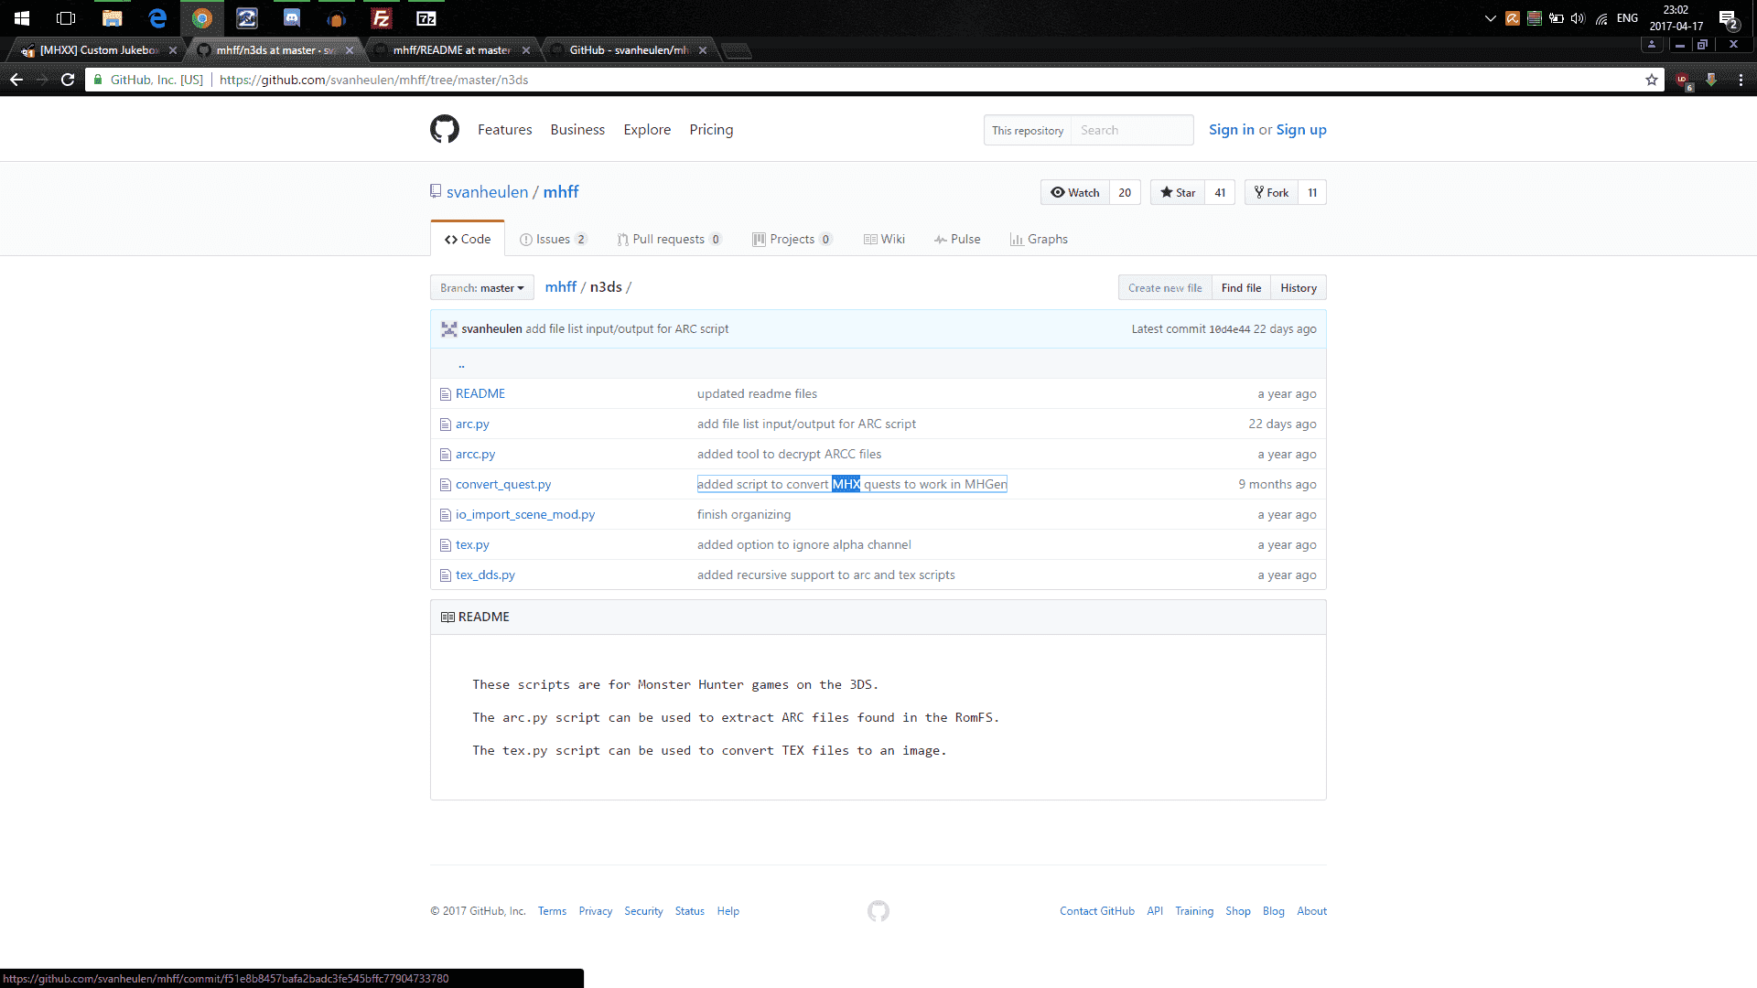Open the new tab button
The image size is (1757, 988).
(738, 50)
